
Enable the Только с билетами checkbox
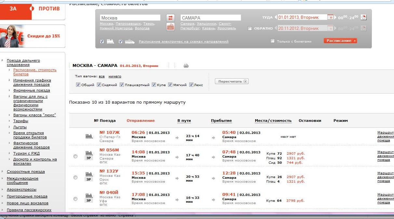coord(273,41)
